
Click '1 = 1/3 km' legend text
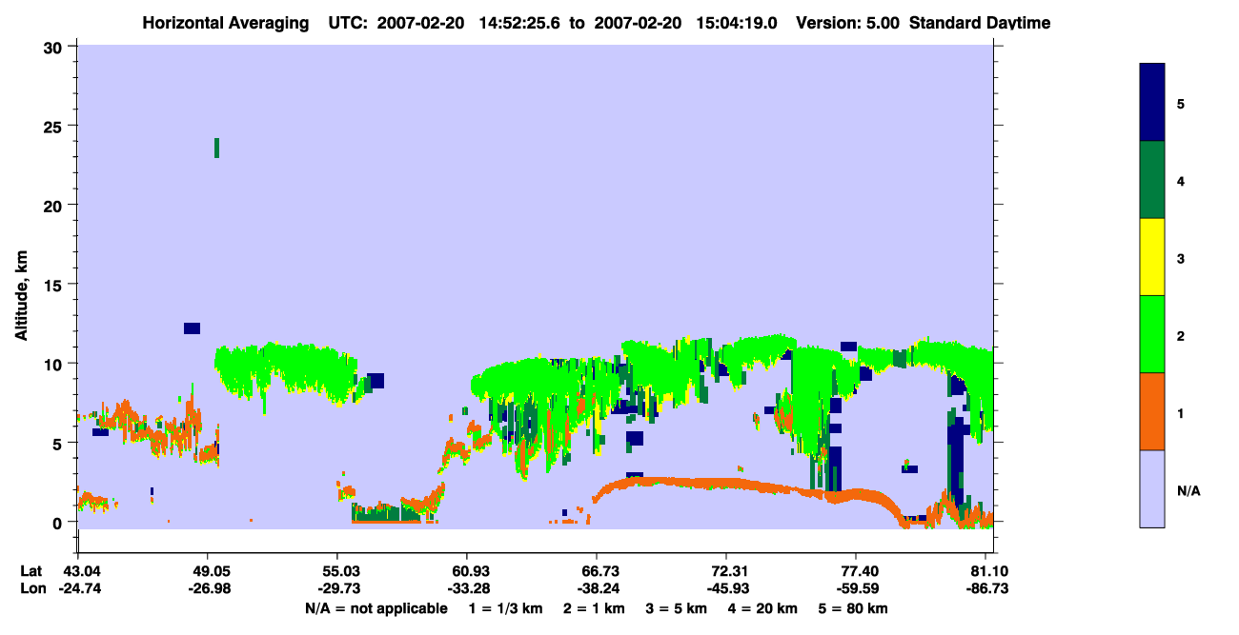click(x=504, y=608)
